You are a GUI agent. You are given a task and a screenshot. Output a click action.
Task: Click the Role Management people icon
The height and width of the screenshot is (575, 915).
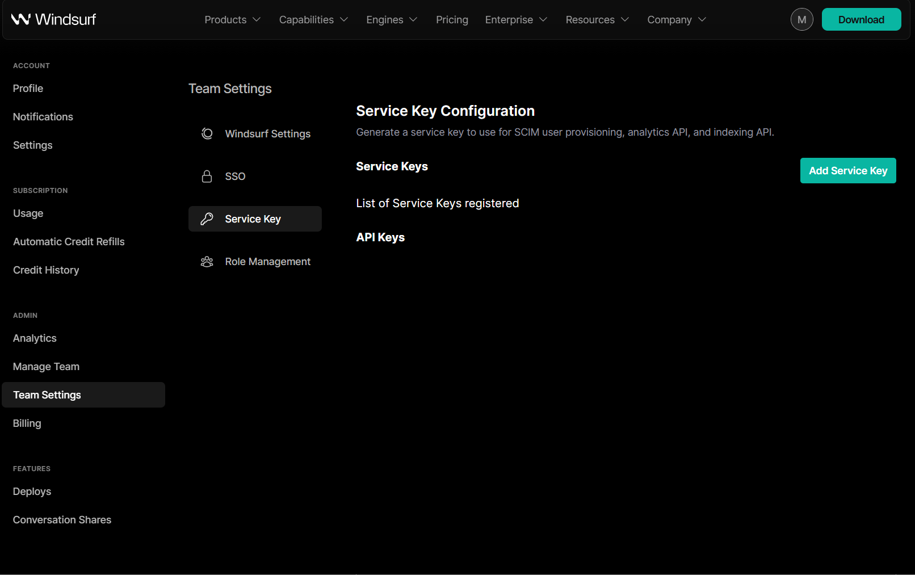click(207, 261)
